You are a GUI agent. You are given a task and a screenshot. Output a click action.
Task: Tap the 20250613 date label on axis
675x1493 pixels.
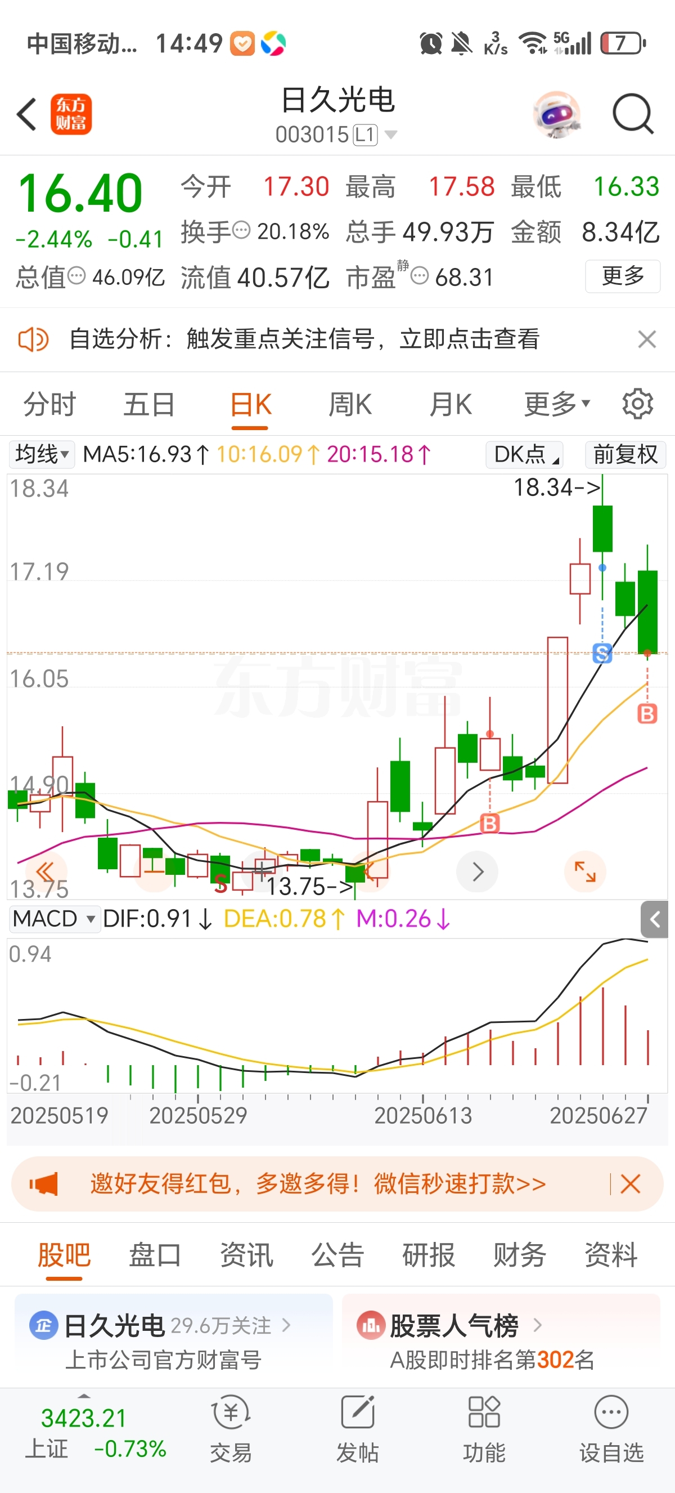click(x=423, y=1116)
